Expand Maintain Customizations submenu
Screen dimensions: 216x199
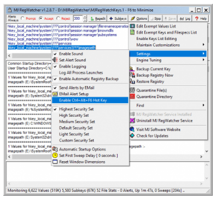(168, 45)
